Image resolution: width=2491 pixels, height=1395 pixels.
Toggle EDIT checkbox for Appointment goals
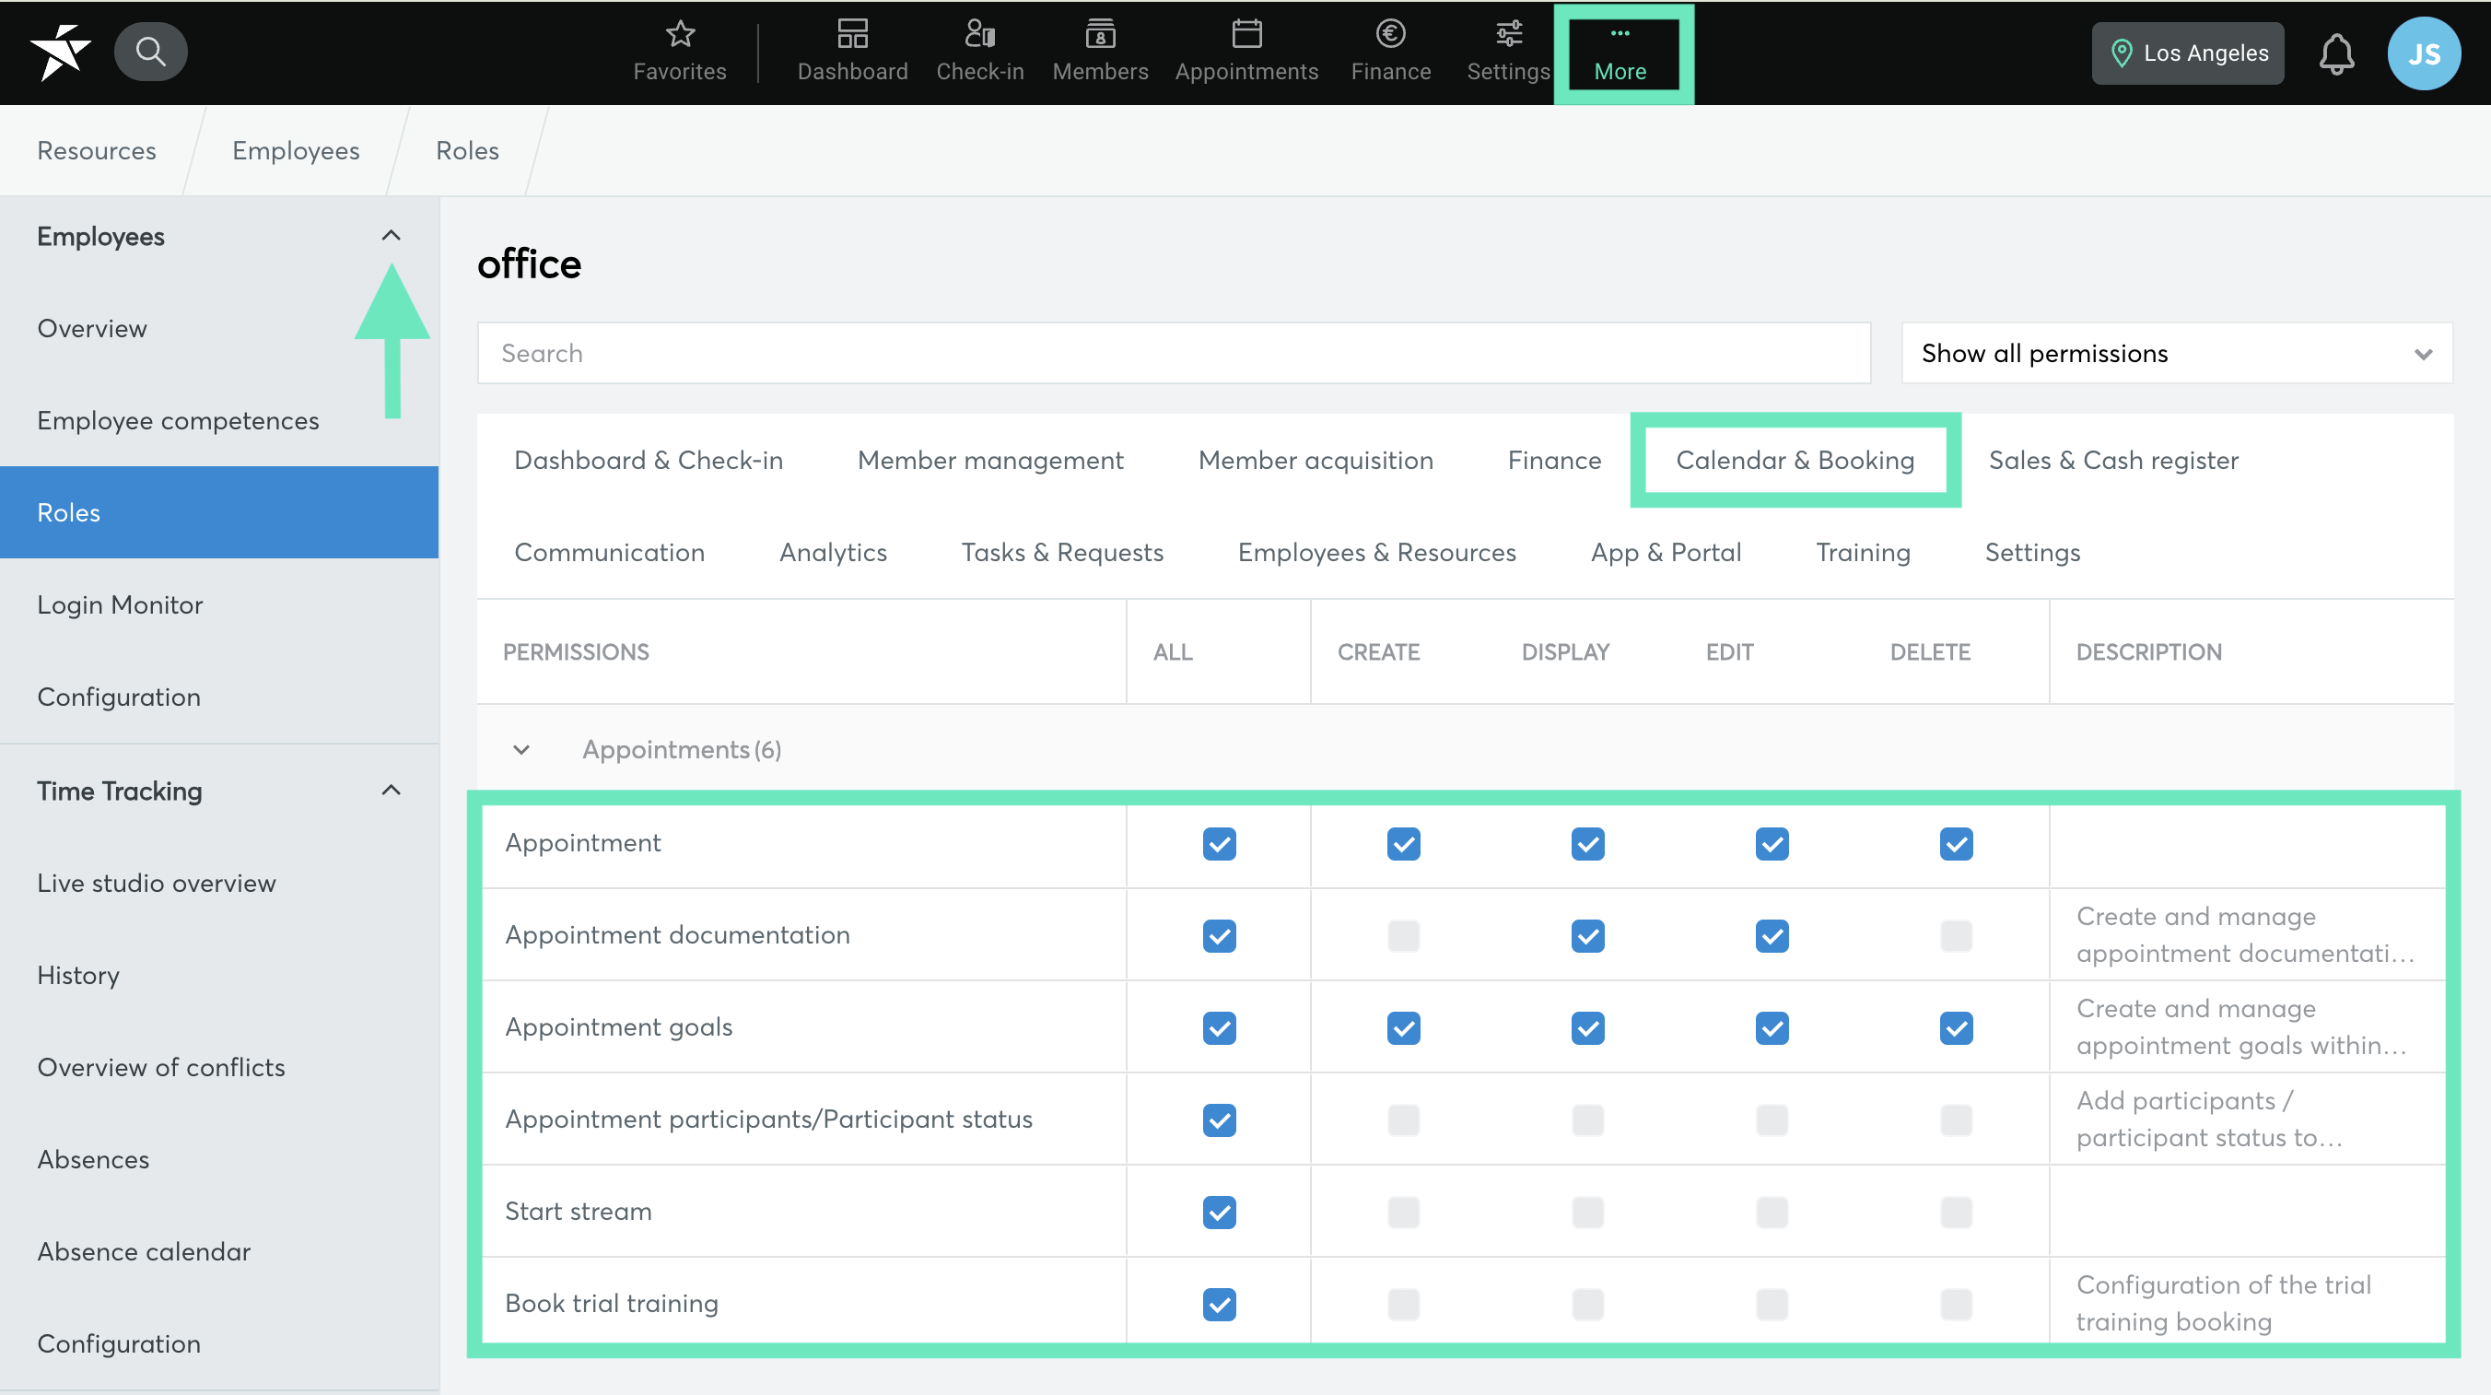(x=1772, y=1027)
